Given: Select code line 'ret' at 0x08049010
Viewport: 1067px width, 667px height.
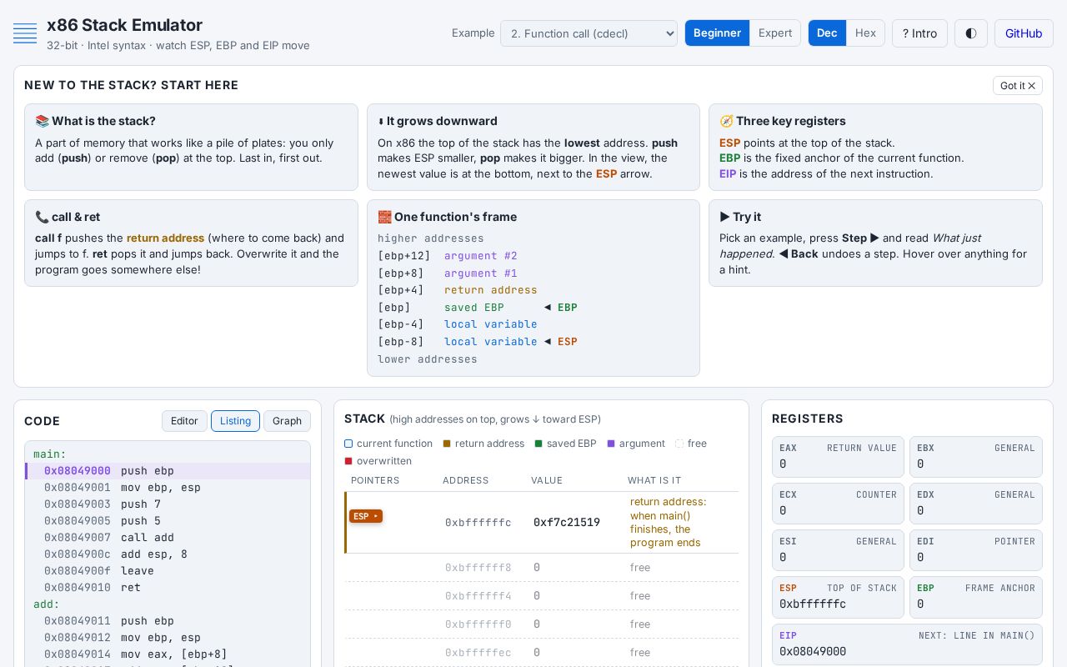Looking at the screenshot, I should [168, 588].
